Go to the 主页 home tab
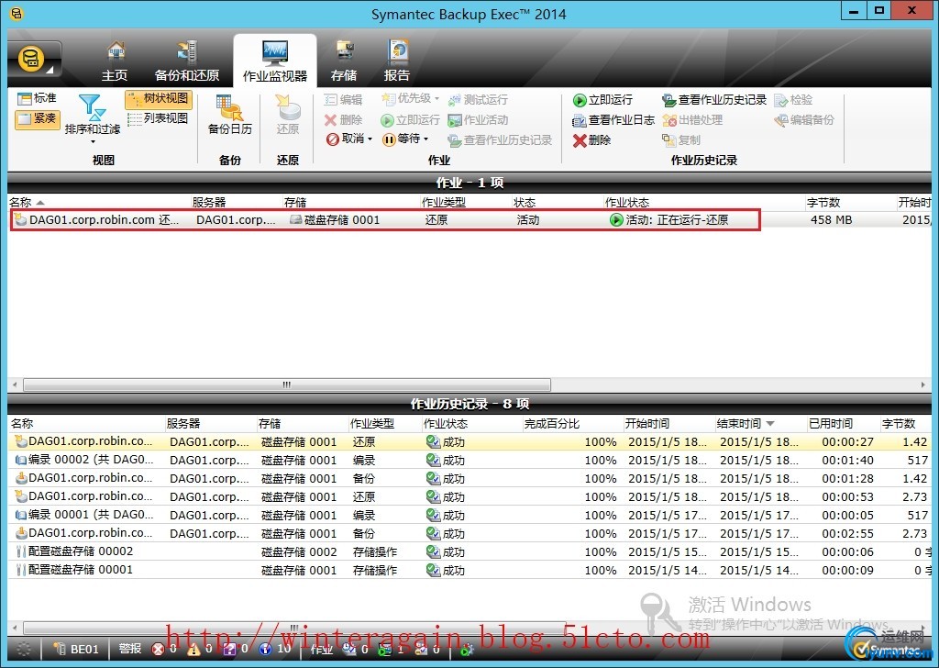Screen dimensions: 939x668 point(115,61)
